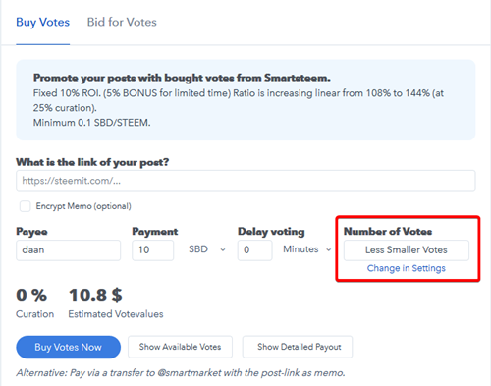This screenshot has width=491, height=386.
Task: Enable the Encrypt Memo checkbox
Action: (25, 206)
